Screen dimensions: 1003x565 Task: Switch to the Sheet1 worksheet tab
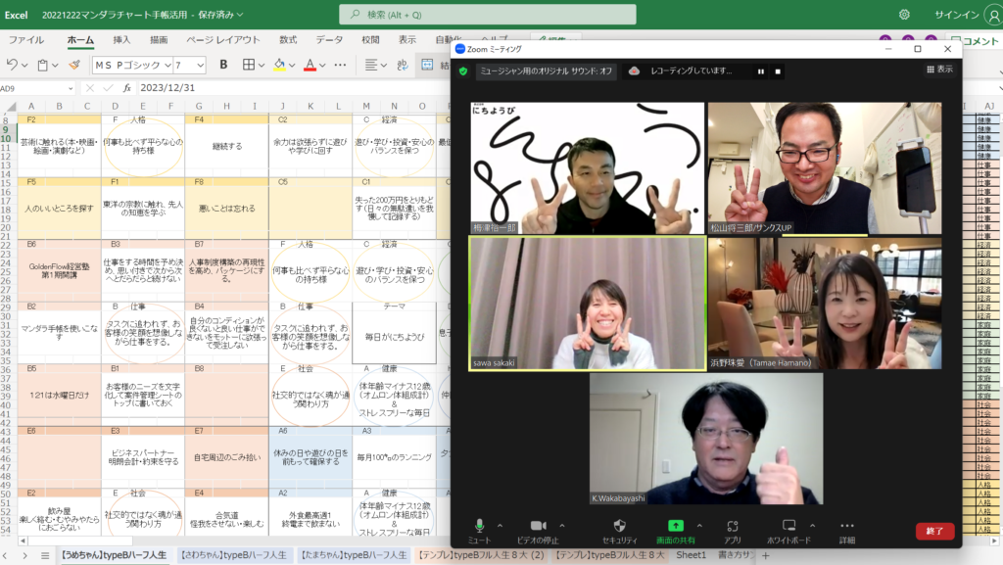click(x=691, y=555)
